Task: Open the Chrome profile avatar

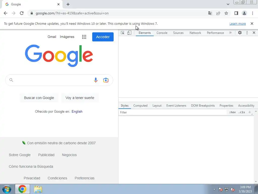Action: pos(244,13)
